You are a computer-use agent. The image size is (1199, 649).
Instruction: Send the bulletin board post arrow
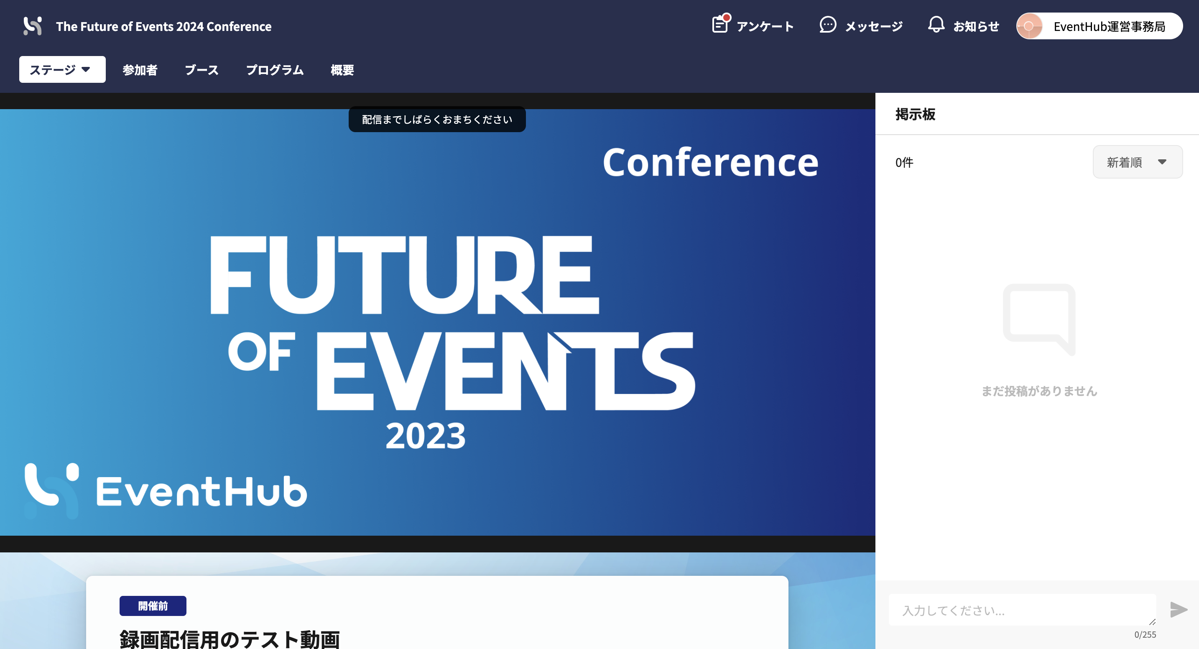tap(1179, 609)
